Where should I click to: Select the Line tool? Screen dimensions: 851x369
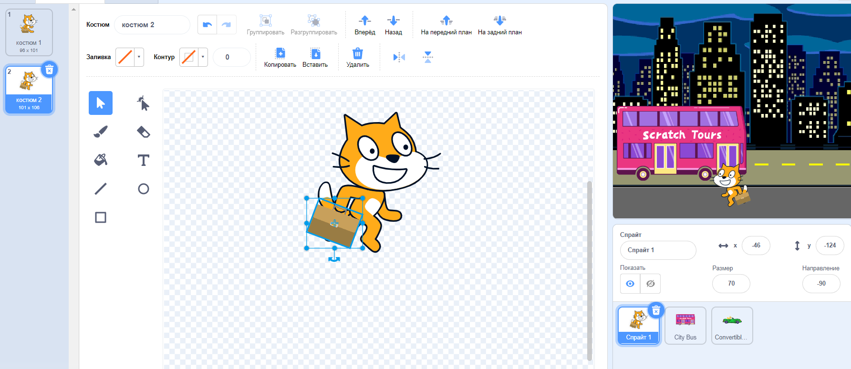[101, 189]
